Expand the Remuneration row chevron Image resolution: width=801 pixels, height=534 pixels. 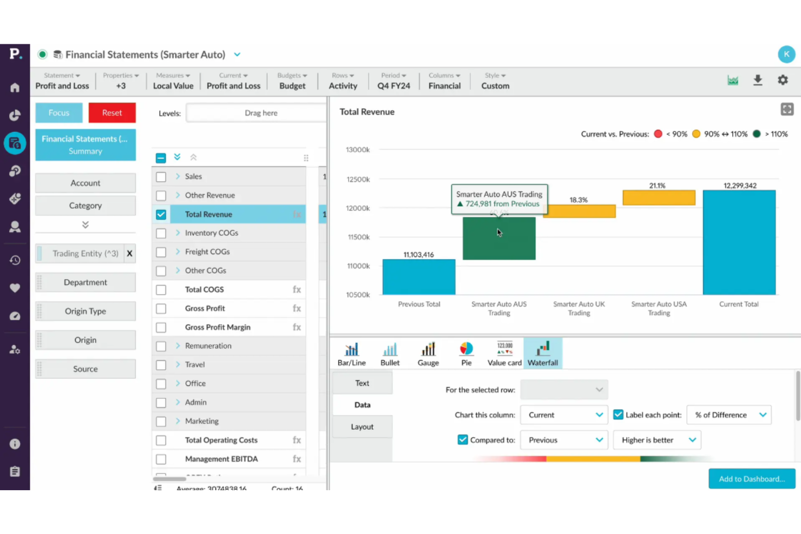tap(178, 346)
